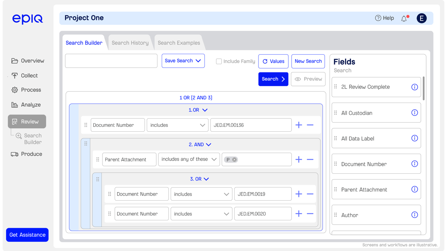Click the Preview eye button
Image resolution: width=447 pixels, height=251 pixels.
[308, 79]
